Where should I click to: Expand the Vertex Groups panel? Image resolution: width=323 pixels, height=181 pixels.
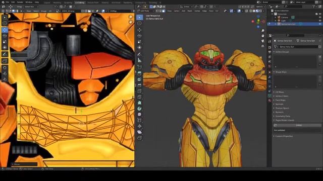pyautogui.click(x=283, y=52)
